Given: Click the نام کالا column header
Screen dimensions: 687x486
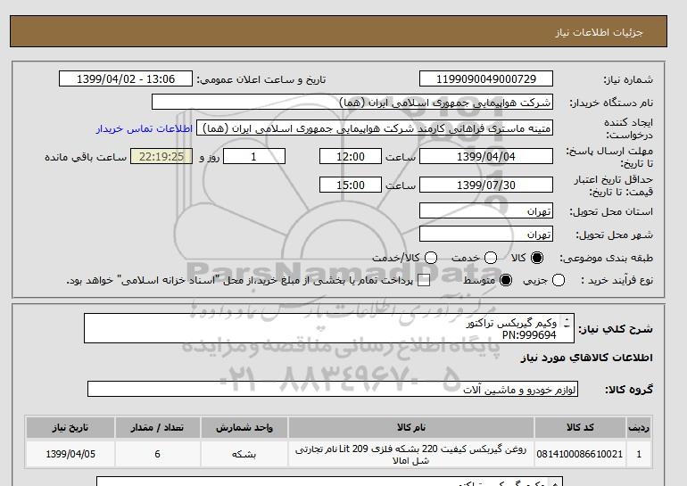Looking at the screenshot, I should click(x=411, y=427).
